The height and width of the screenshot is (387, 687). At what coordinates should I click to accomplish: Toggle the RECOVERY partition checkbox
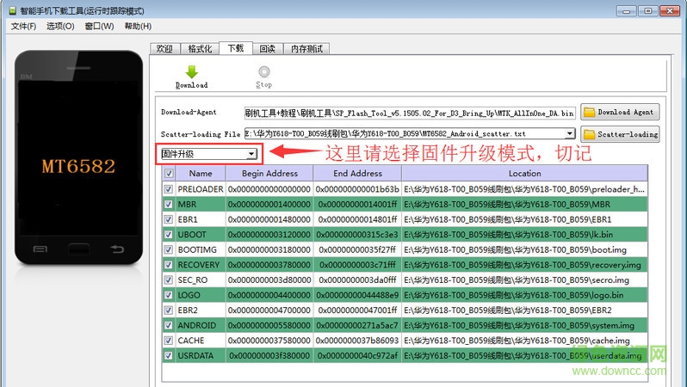[x=168, y=265]
